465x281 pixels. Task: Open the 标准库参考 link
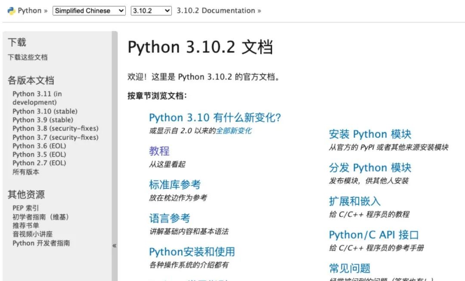pos(175,185)
